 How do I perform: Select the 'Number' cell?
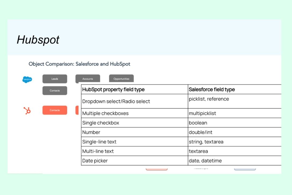(x=134, y=132)
